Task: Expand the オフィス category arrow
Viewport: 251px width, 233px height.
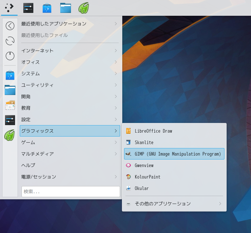Action: 116,62
